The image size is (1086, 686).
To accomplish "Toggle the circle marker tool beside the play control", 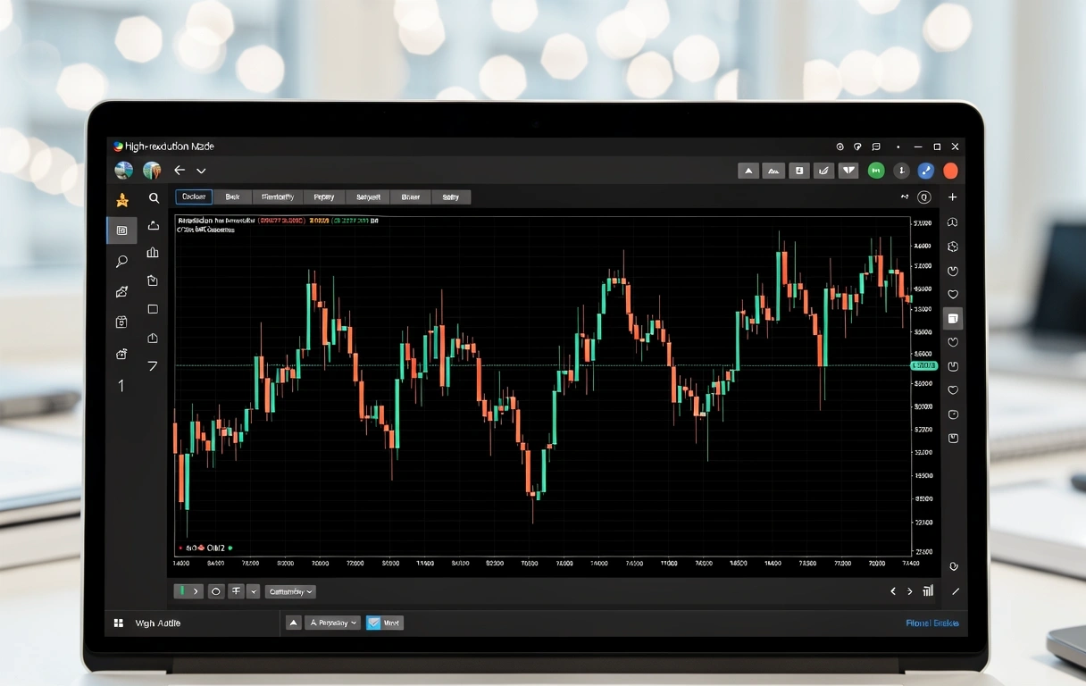I will [216, 591].
